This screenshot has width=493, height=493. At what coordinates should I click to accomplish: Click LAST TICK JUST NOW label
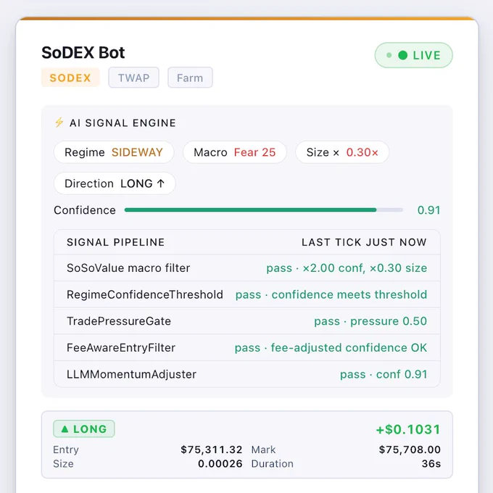pyautogui.click(x=364, y=242)
